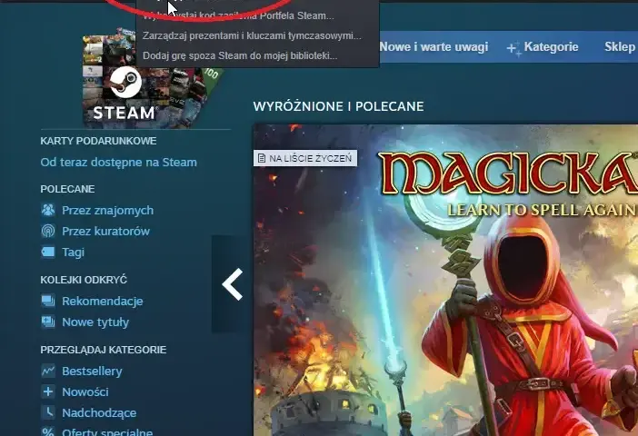This screenshot has height=436, width=638.
Task: Open the 'Nowe tytuły' link
Action: 95,322
